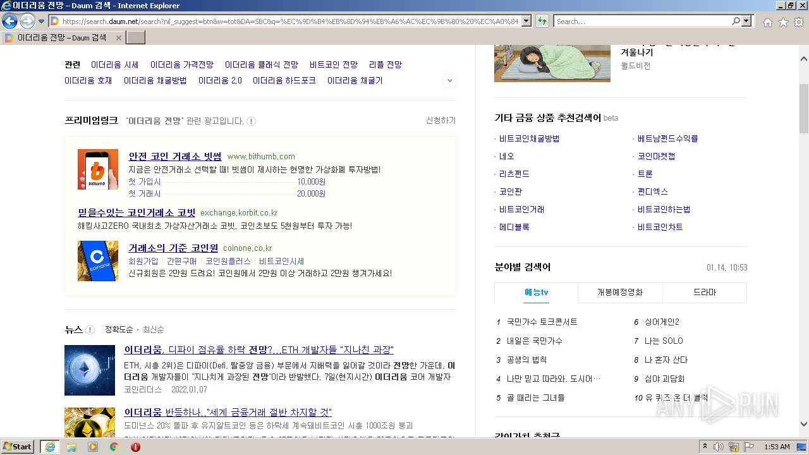
Task: Click the World Vision ad illustration thumbnail
Action: pyautogui.click(x=552, y=63)
